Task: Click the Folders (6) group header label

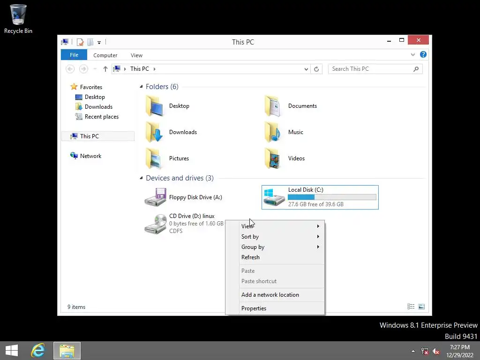Action: pyautogui.click(x=162, y=87)
